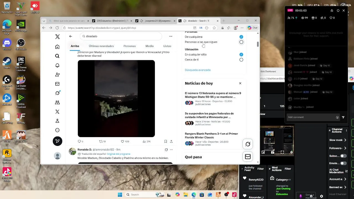Open X Home from sidebar house icon
This screenshot has height=199, width=354.
click(x=57, y=47)
